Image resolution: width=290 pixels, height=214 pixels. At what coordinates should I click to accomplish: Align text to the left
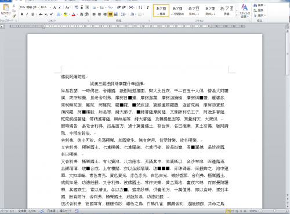coord(94,14)
